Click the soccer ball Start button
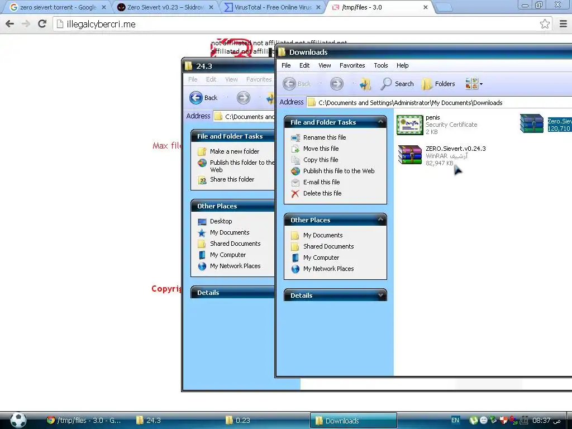 [18, 420]
